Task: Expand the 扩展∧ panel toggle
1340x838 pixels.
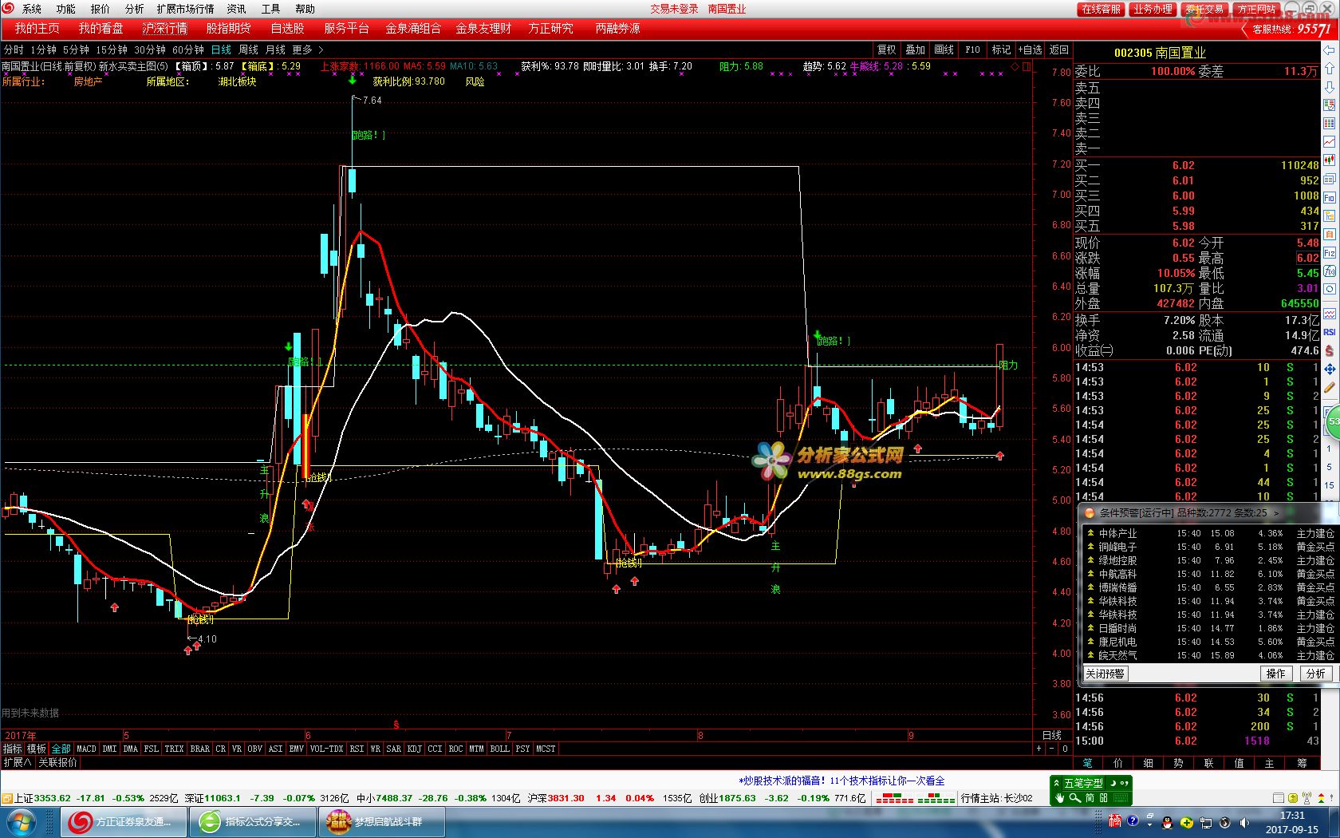Action: point(18,762)
